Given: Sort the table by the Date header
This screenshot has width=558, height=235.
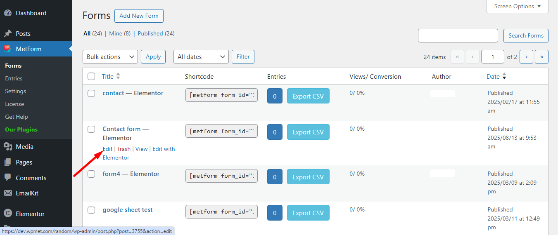Looking at the screenshot, I should point(493,76).
